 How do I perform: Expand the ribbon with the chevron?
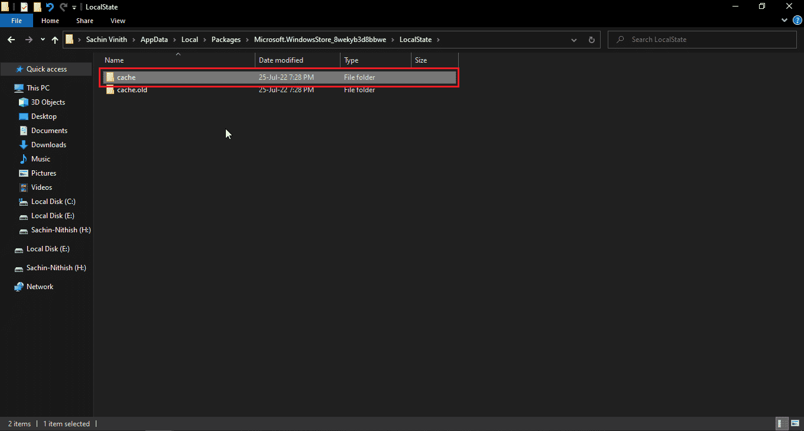click(x=784, y=21)
